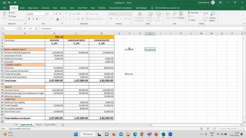The width and height of the screenshot is (246, 138).
Task: Click the taskbar Search box
Action: (x=88, y=134)
